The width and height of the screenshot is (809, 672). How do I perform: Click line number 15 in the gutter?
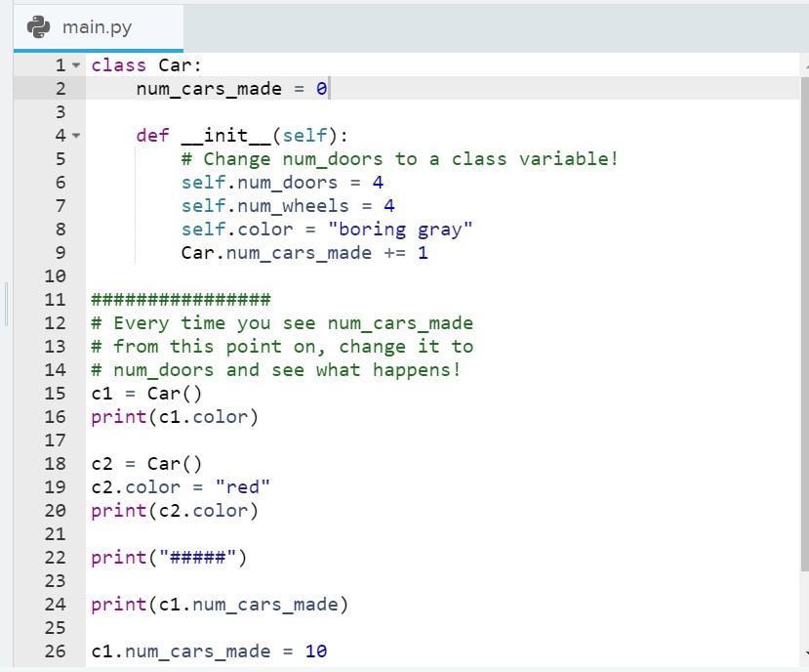(56, 393)
